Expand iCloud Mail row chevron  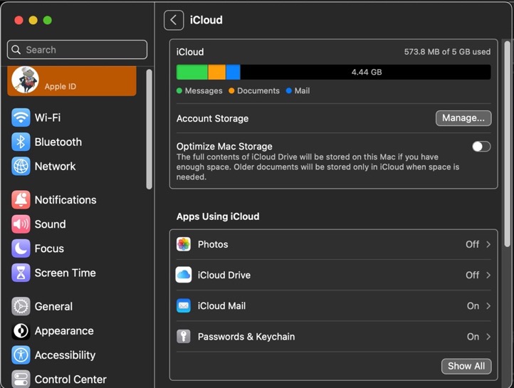(x=488, y=305)
